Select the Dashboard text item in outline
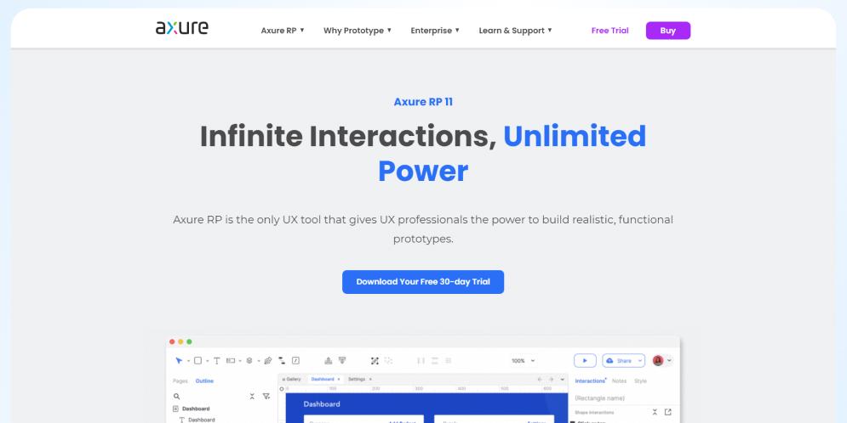847x423 pixels. [201, 420]
